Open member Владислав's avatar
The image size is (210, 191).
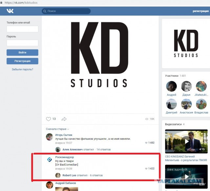point(201,104)
